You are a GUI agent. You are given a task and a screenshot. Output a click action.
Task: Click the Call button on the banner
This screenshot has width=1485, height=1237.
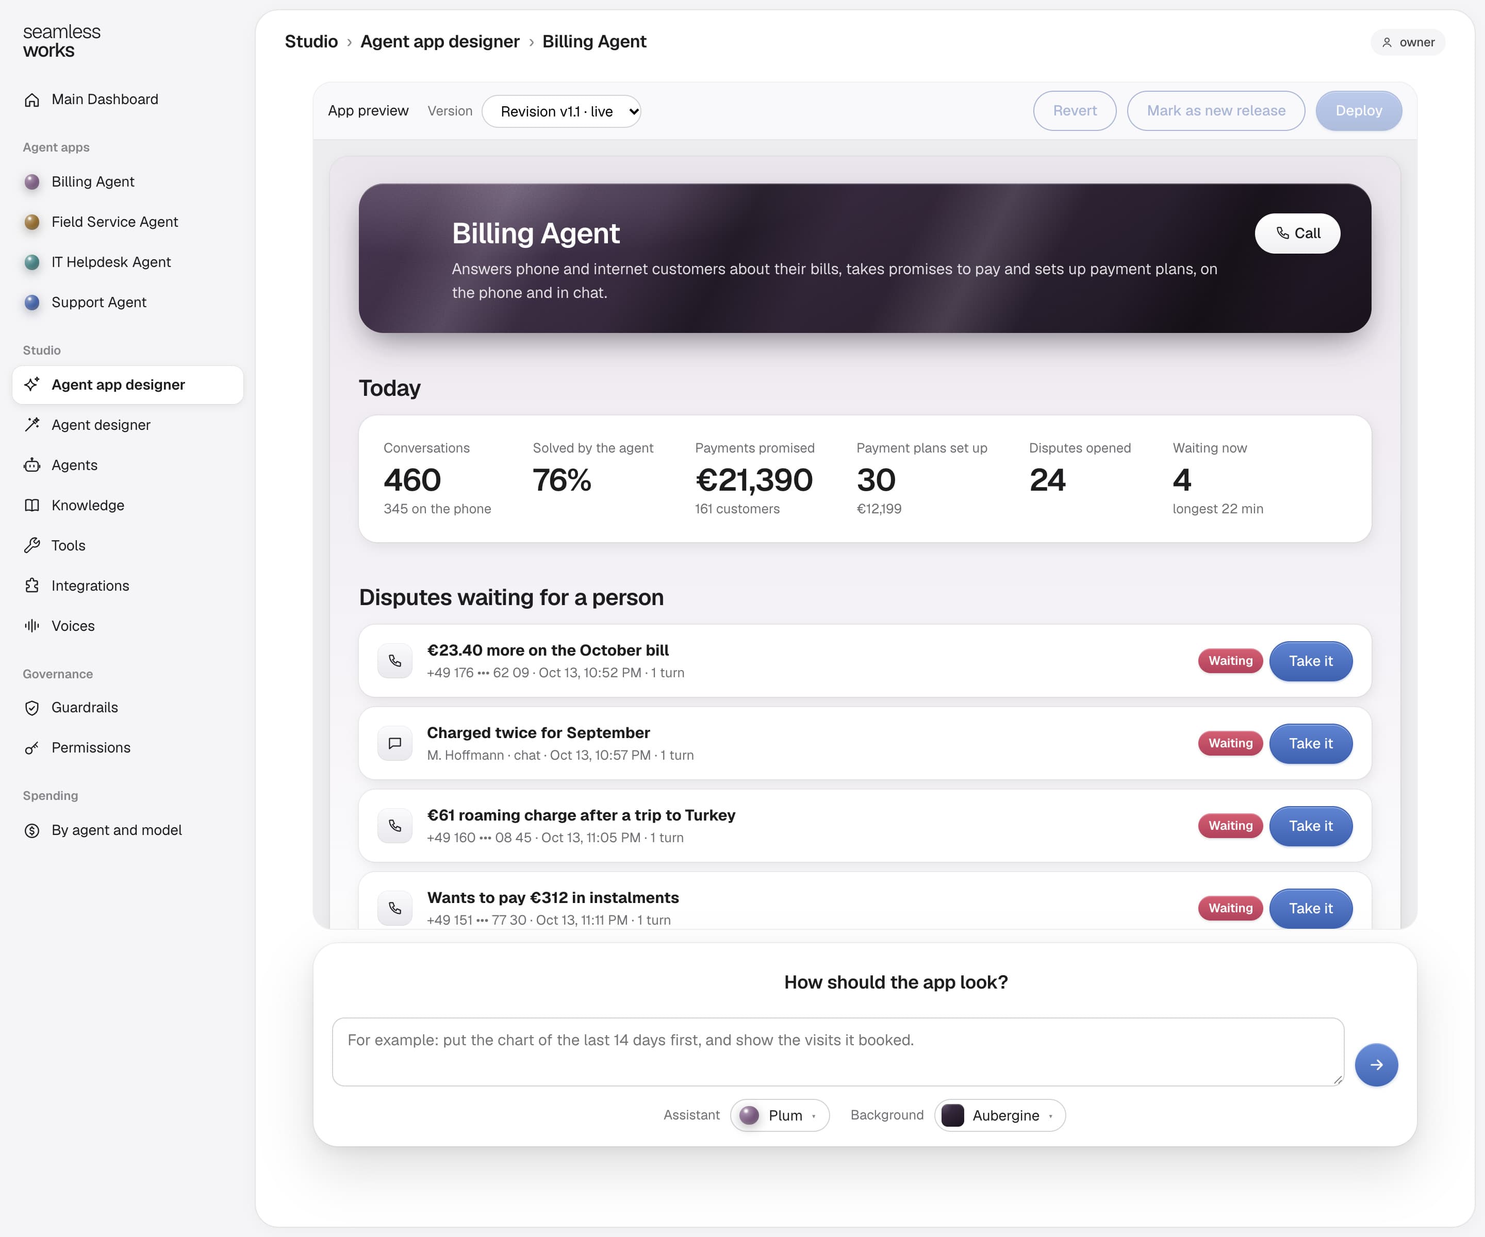[x=1298, y=233]
